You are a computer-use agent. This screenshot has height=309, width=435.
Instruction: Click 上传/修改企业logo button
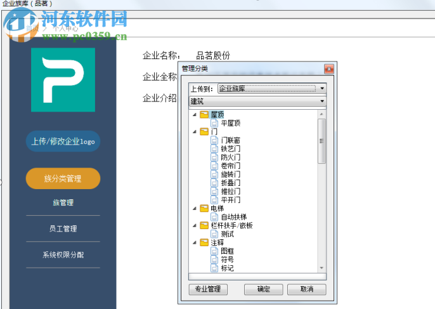(63, 141)
